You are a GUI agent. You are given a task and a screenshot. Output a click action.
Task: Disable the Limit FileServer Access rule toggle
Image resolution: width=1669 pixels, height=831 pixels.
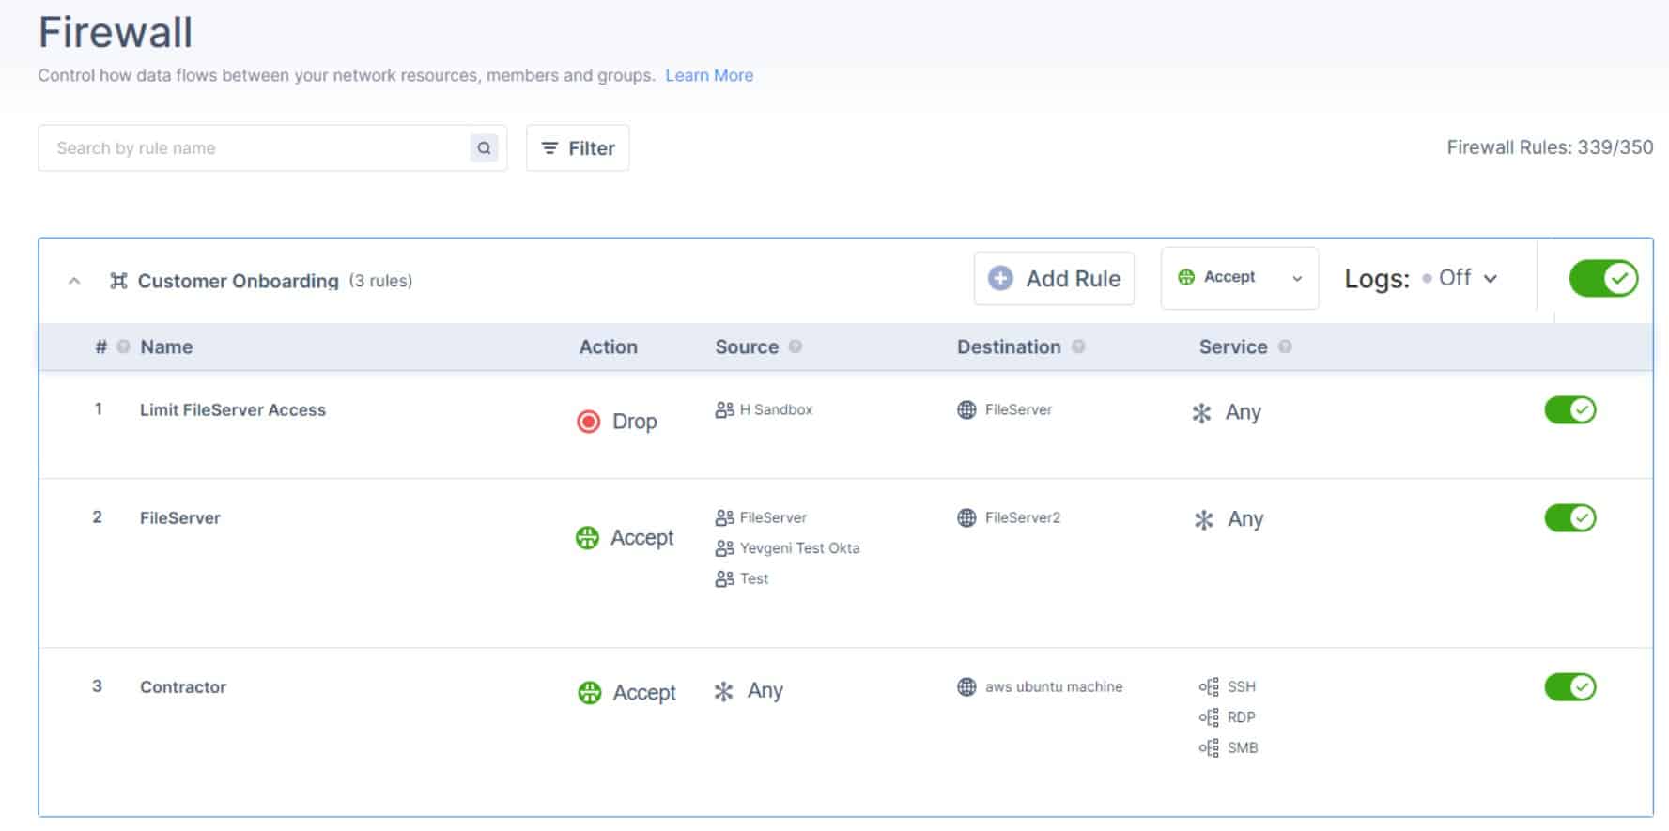[x=1570, y=409]
